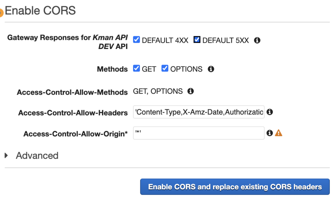Screen dimensions: 334x207
Task: Click the DEFAULT 4XX label text
Action: 165,40
